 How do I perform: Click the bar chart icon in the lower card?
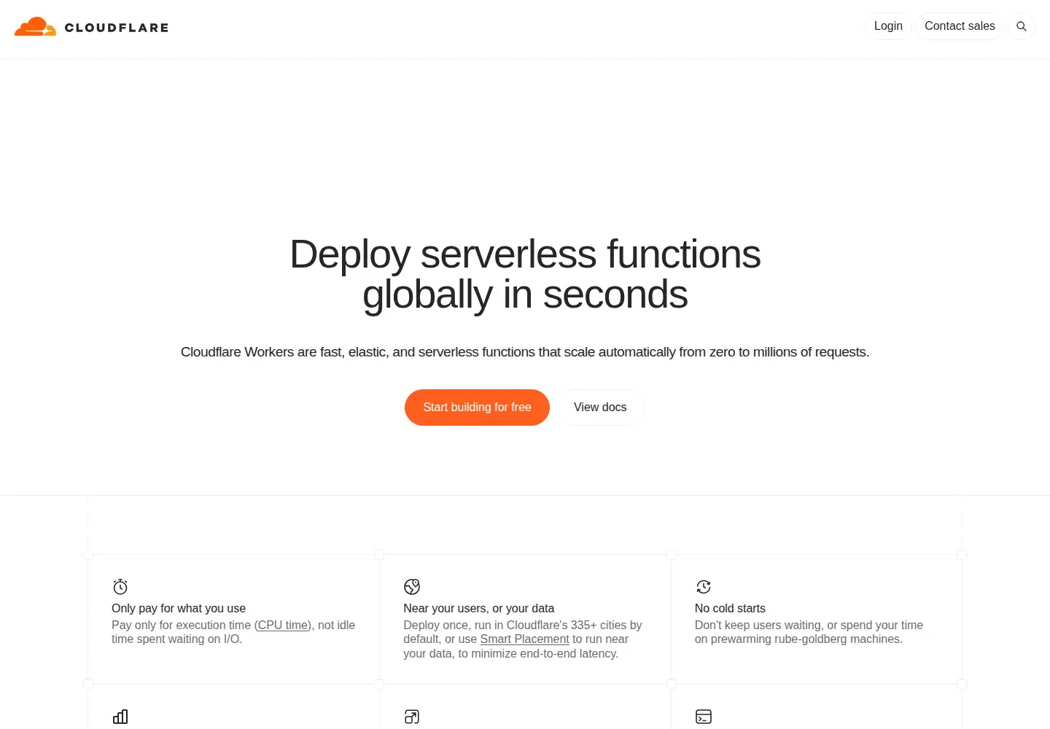tap(120, 717)
